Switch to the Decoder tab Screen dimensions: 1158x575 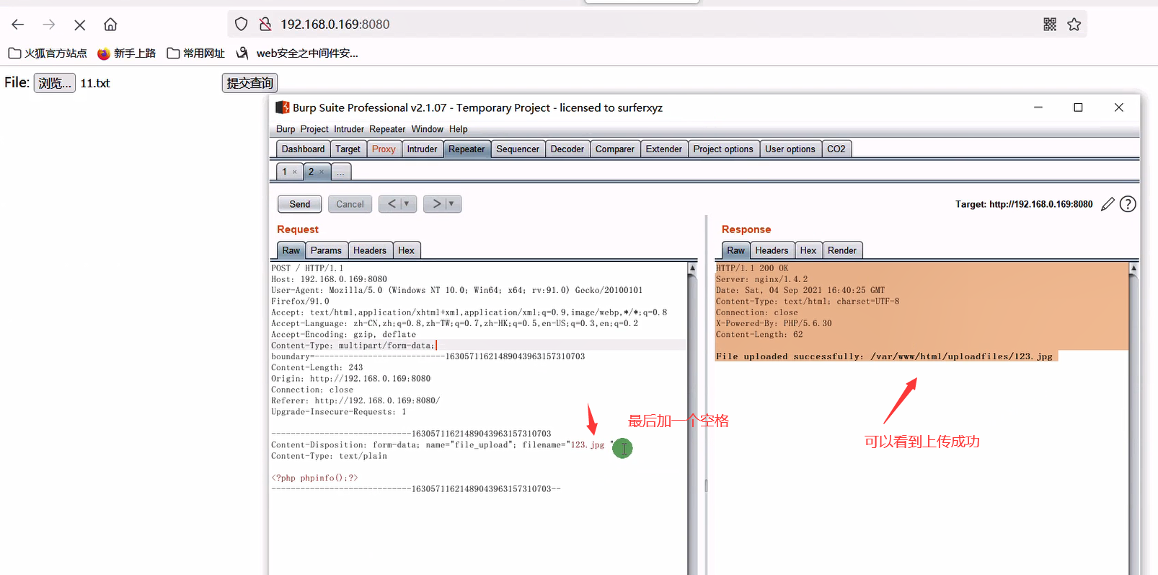(x=567, y=149)
